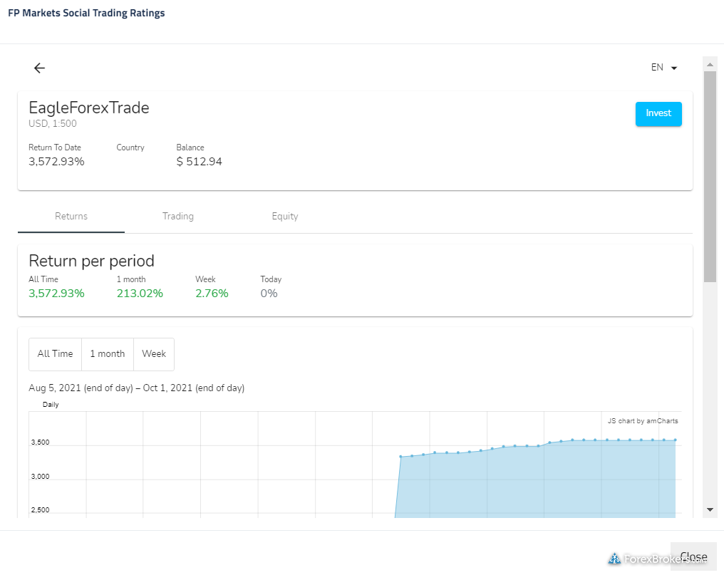The image size is (724, 575).
Task: Click the Return To Date value 3,572.93%
Action: 56,162
